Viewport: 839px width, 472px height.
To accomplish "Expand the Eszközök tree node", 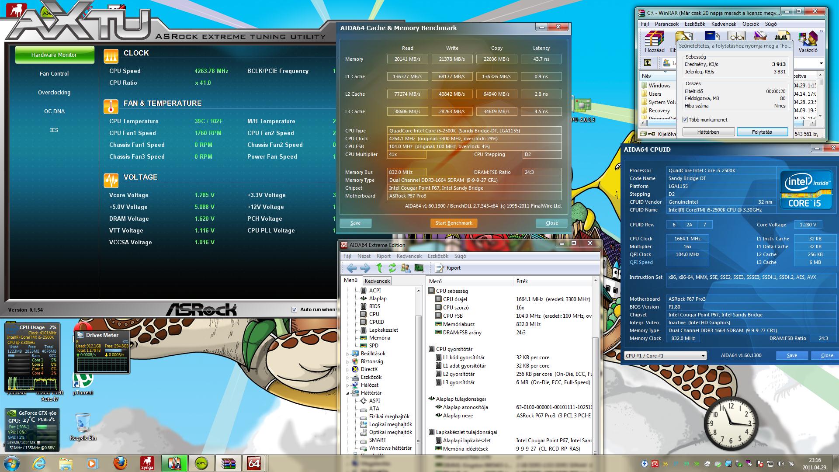I will (x=348, y=377).
